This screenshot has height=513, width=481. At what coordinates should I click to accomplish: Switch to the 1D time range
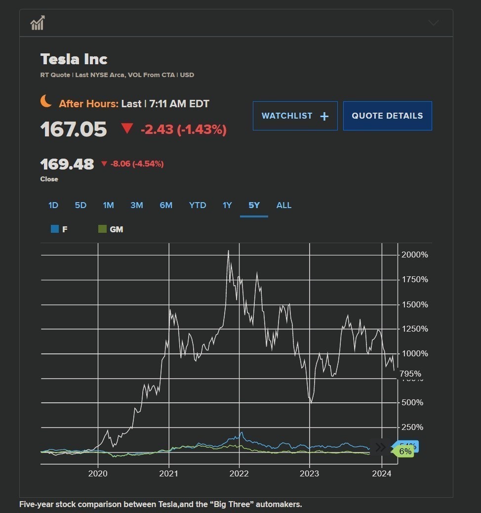[53, 205]
